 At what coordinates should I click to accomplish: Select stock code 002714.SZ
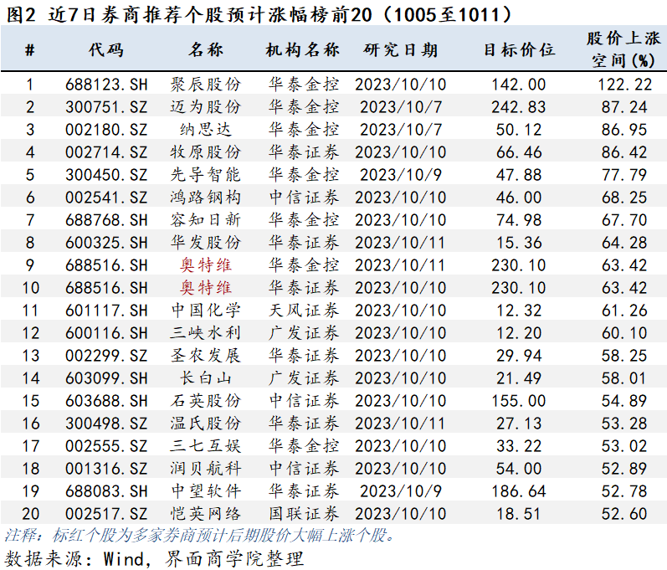(106, 151)
